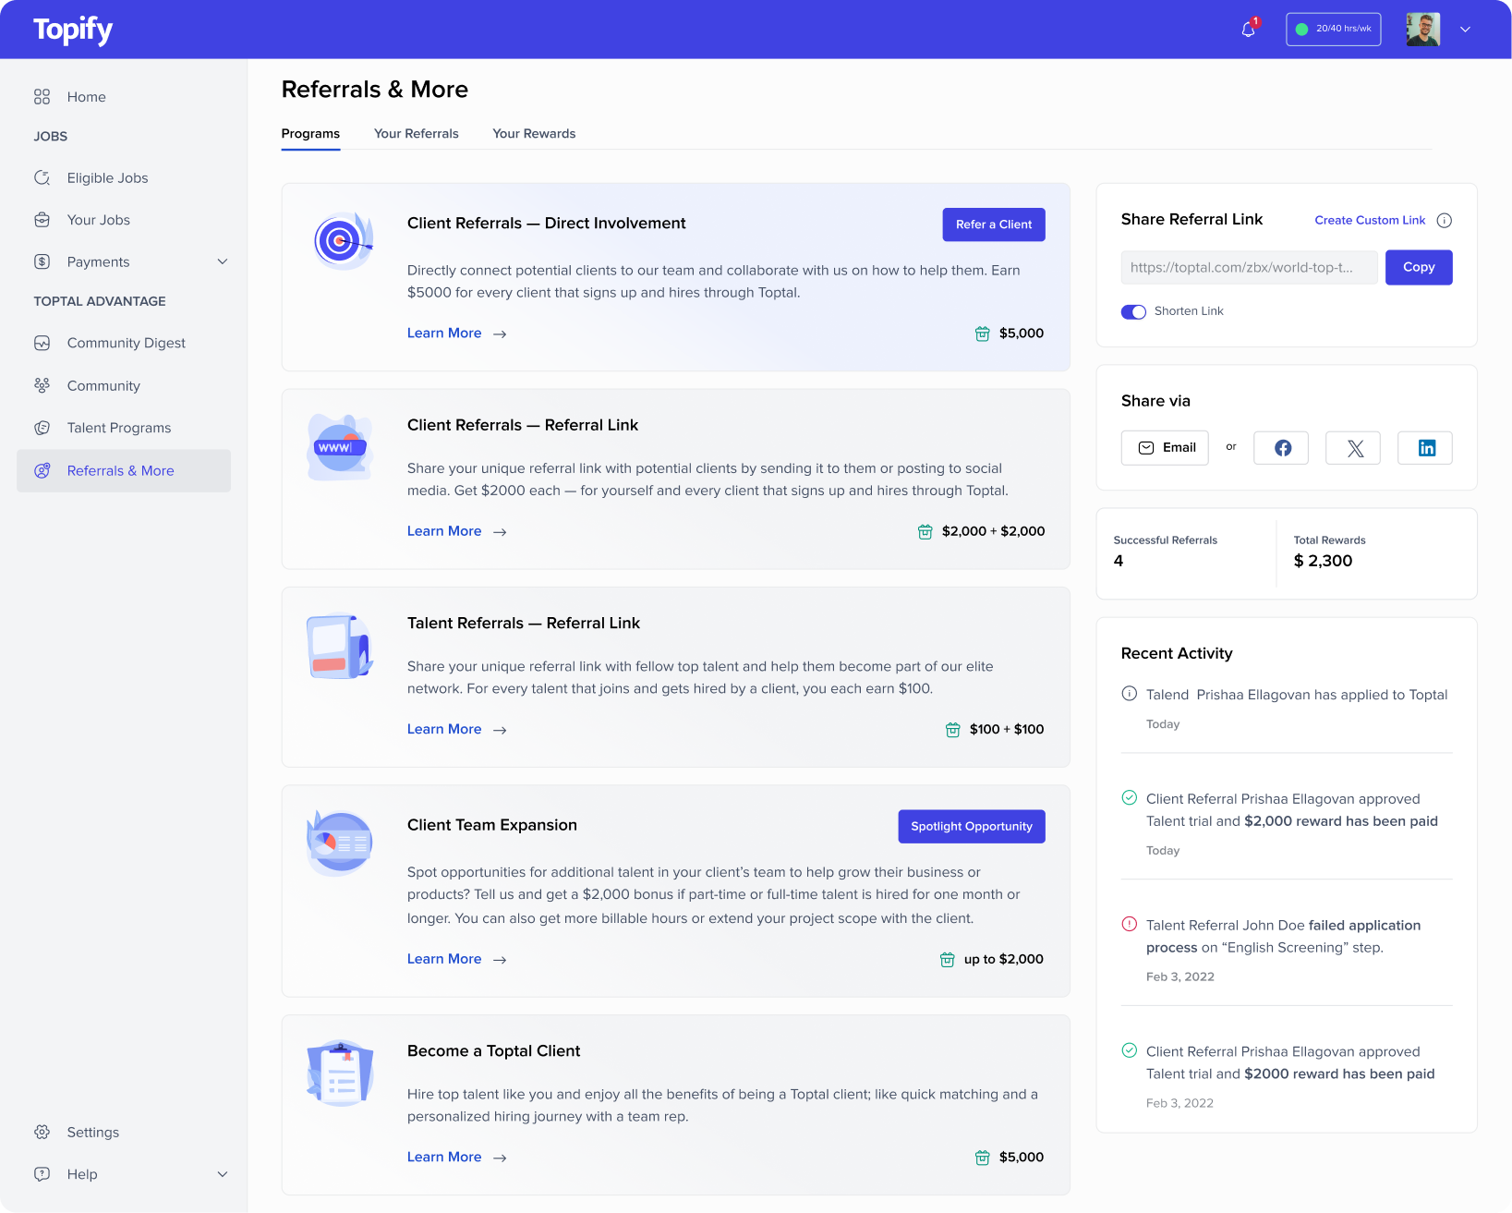Expand the Payments submenu chevron
This screenshot has height=1213, width=1512.
tap(223, 261)
